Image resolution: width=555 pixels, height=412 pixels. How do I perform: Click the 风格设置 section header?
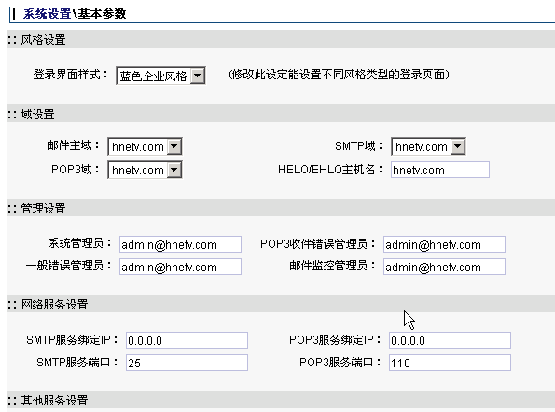point(43,39)
